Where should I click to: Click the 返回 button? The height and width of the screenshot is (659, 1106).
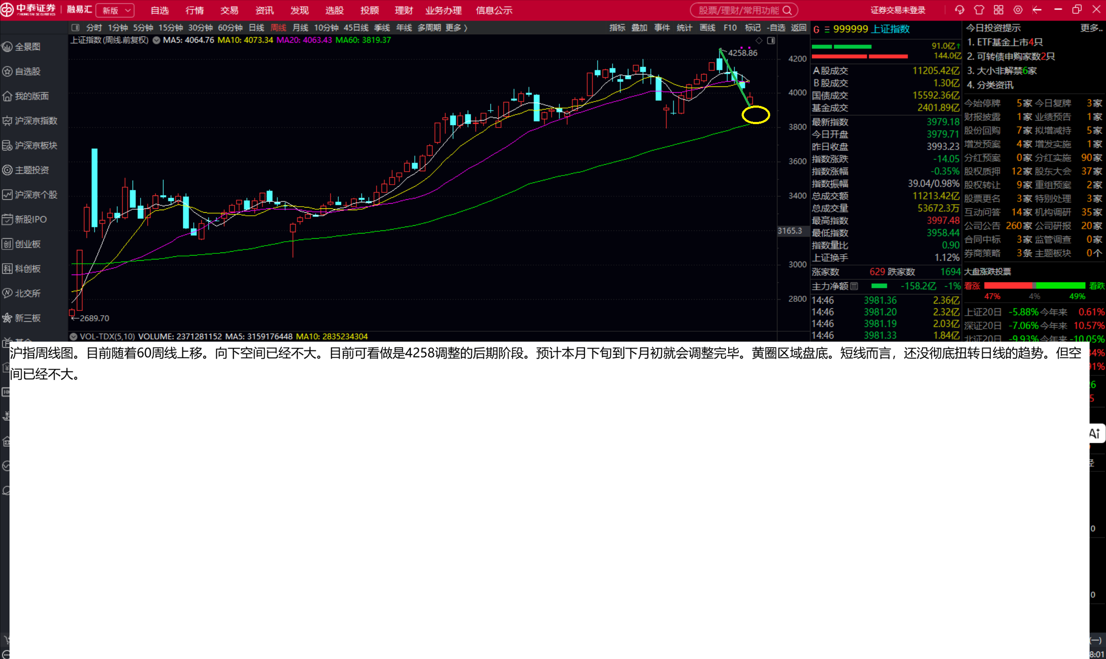(798, 28)
